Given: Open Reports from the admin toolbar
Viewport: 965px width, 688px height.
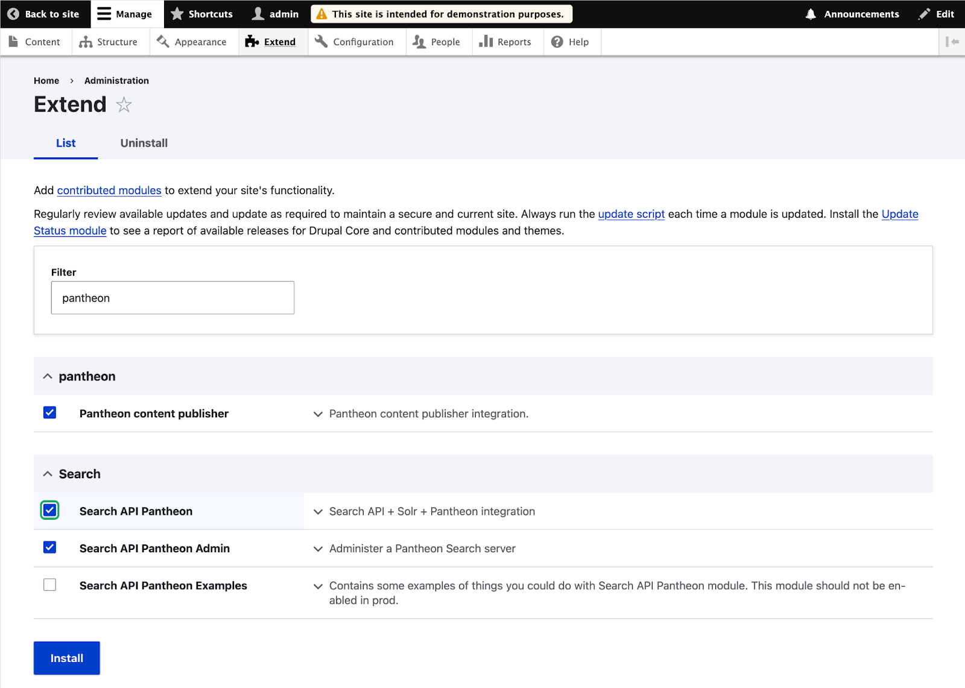Looking at the screenshot, I should click(x=505, y=42).
